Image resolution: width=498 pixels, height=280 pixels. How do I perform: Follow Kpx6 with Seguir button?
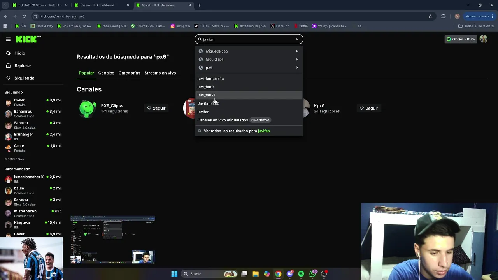tap(369, 108)
